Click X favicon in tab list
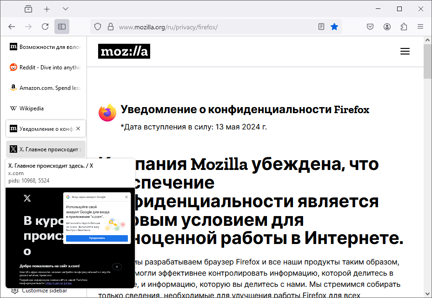Image resolution: width=432 pixels, height=298 pixels. tap(13, 149)
